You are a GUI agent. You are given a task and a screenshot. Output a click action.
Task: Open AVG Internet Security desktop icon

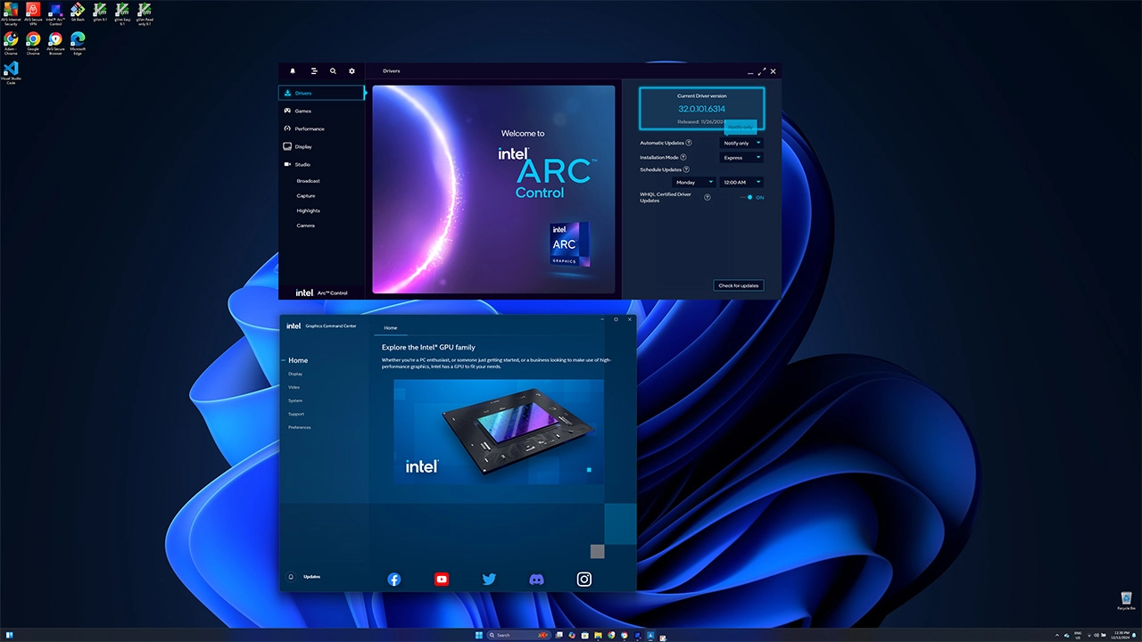[11, 14]
